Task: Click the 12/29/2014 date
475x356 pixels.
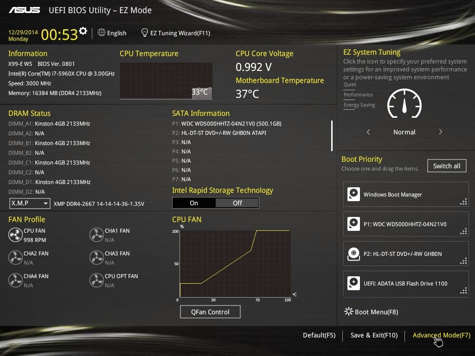Action: (23, 32)
